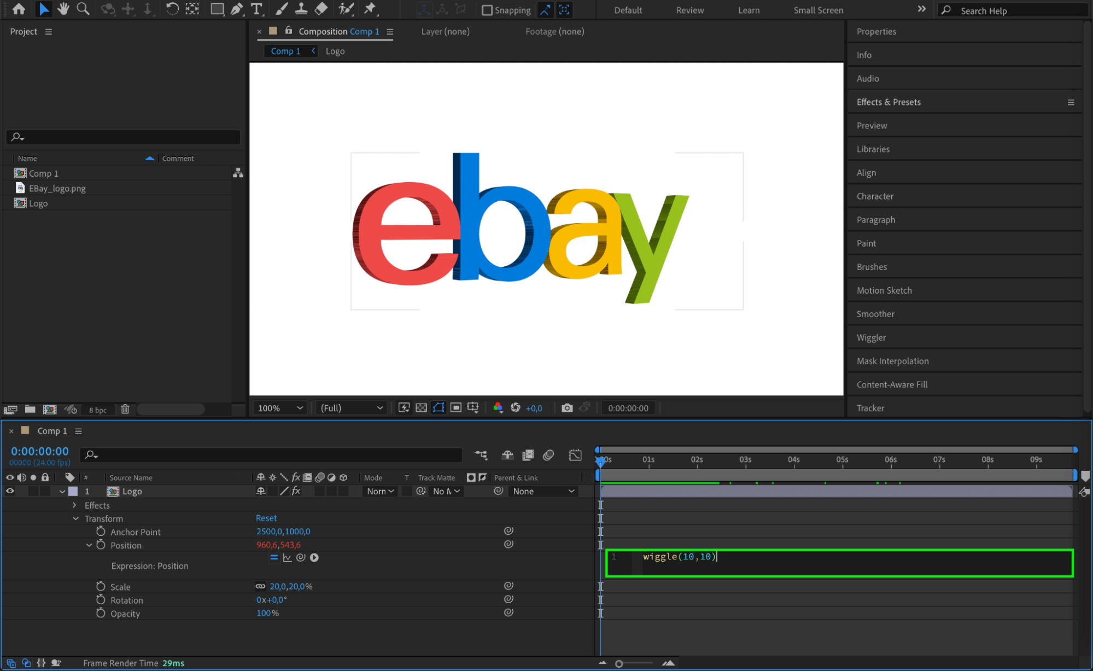1093x671 pixels.
Task: Select the Type tool
Action: [x=256, y=9]
